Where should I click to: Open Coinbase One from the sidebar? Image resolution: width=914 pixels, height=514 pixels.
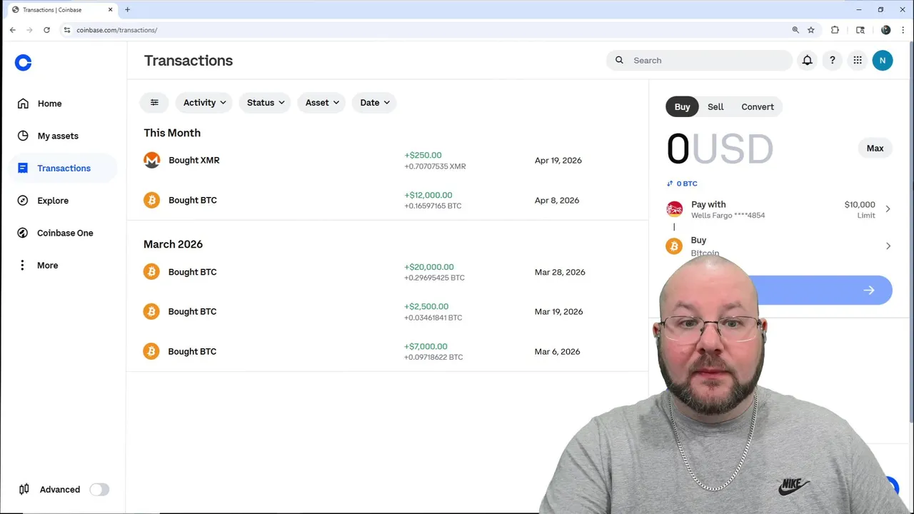click(x=56, y=233)
